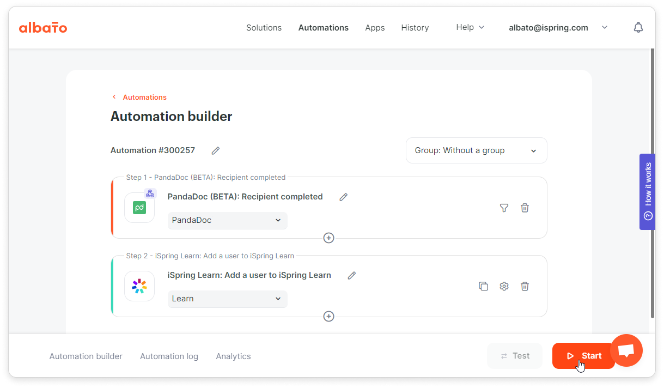664x388 pixels.
Task: Click the PandaDoc app logo
Action: pyautogui.click(x=139, y=208)
